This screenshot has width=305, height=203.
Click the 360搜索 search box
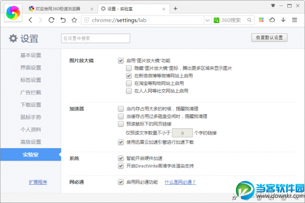(233, 20)
